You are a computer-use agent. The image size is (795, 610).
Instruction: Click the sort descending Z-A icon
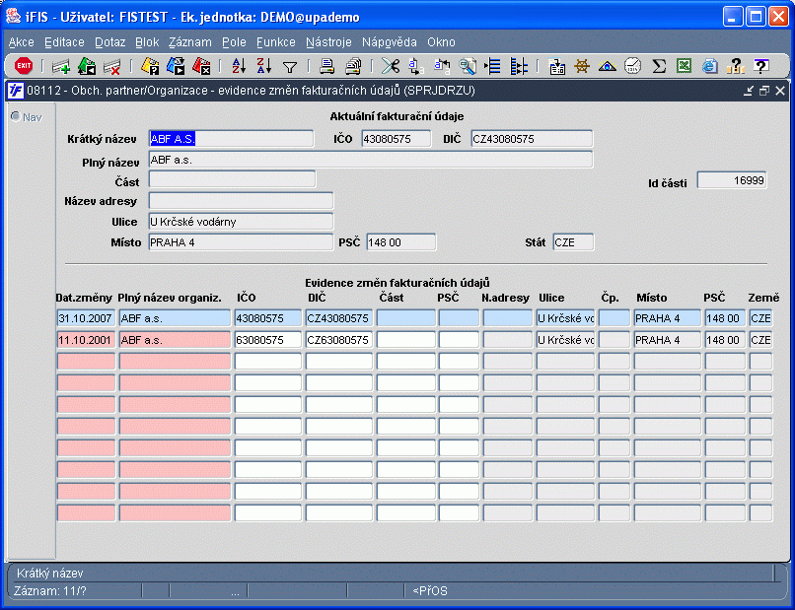[x=263, y=66]
